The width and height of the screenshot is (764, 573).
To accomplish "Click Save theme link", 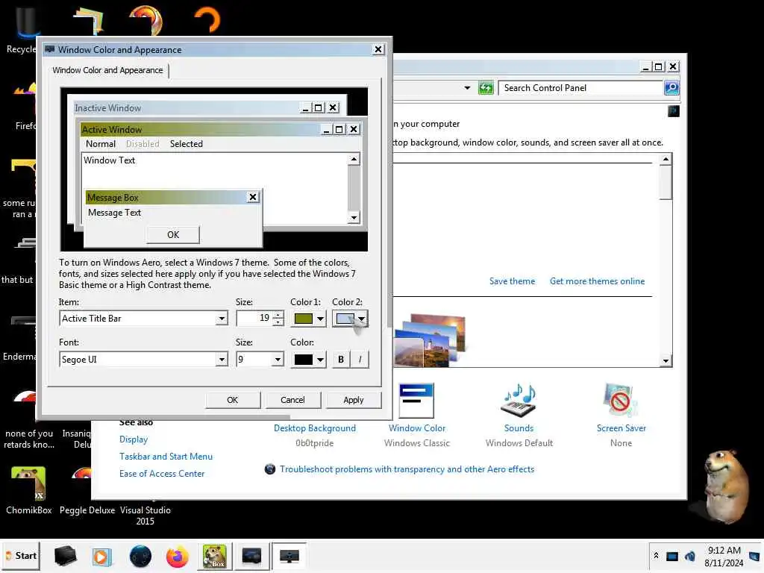I will coord(512,281).
